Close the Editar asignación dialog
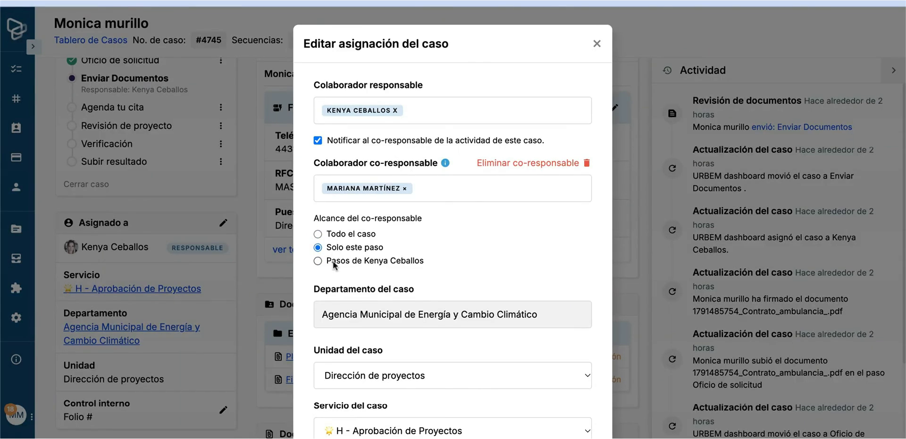The width and height of the screenshot is (906, 439). point(597,44)
